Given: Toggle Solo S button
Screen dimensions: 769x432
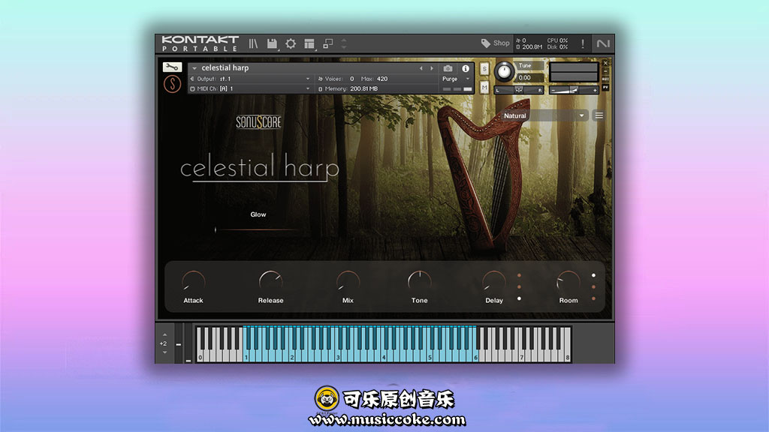Looking at the screenshot, I should [484, 69].
